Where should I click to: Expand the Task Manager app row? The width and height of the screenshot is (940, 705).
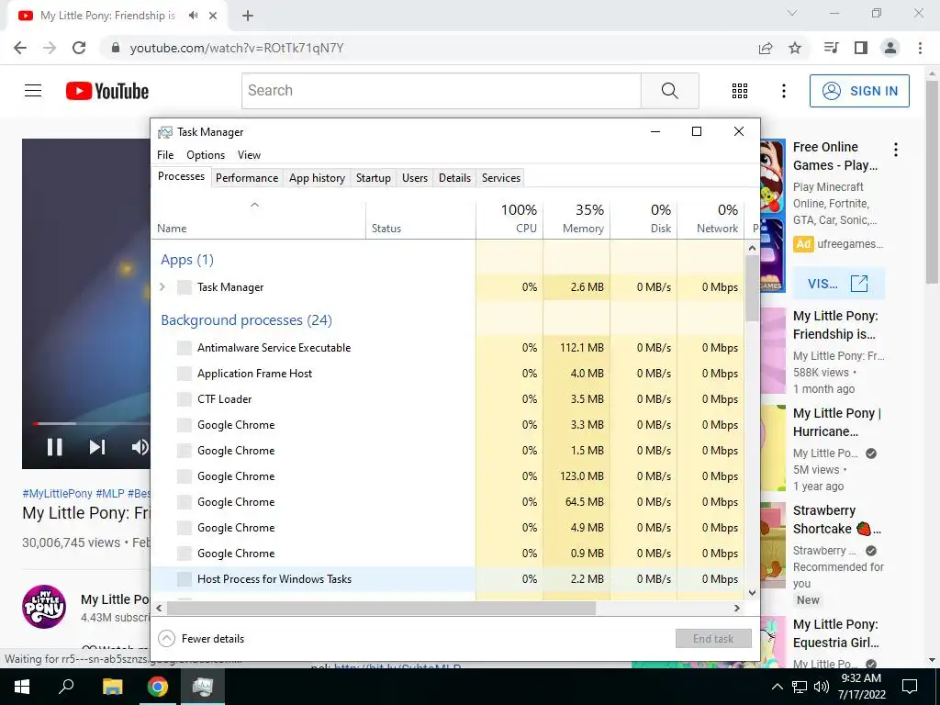pyautogui.click(x=162, y=286)
